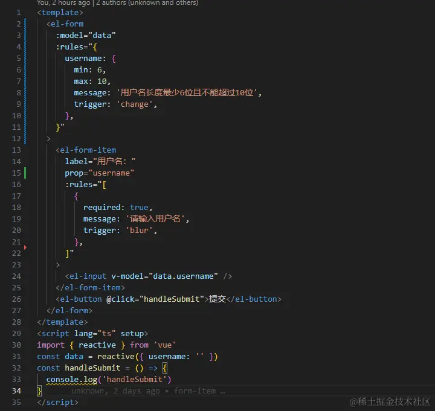Click "const data" on line 31
435x411 pixels.
60,357
